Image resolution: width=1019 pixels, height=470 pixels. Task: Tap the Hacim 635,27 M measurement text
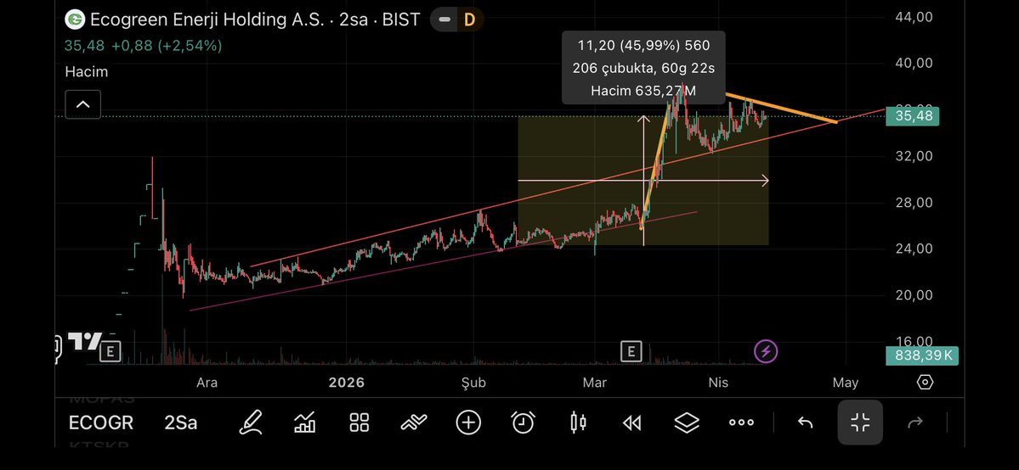tap(643, 91)
